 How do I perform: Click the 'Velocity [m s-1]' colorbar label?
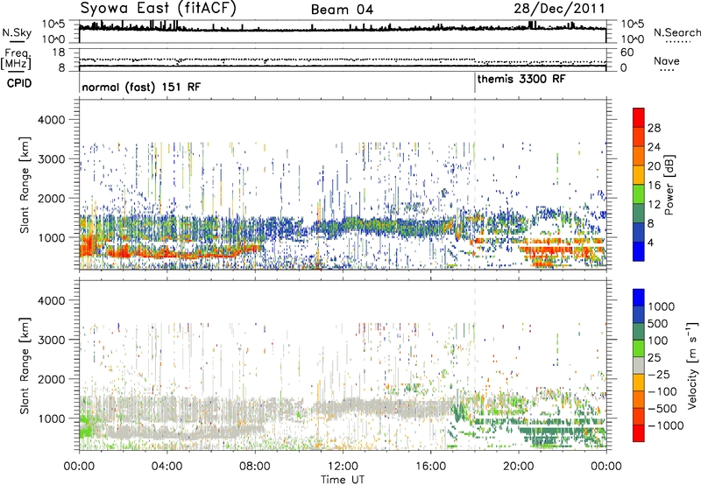(x=692, y=365)
